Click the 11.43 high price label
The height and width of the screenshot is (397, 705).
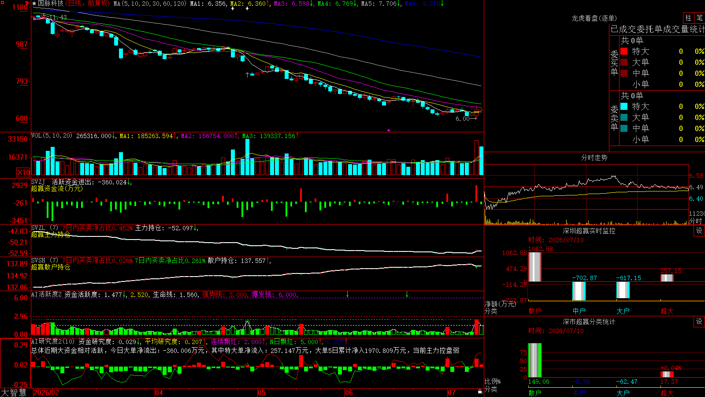pos(58,17)
